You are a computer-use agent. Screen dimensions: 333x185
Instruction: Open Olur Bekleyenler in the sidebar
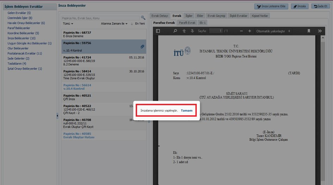[18, 49]
